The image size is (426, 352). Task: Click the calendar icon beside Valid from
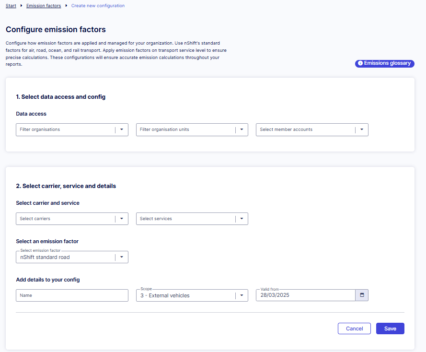click(x=362, y=295)
